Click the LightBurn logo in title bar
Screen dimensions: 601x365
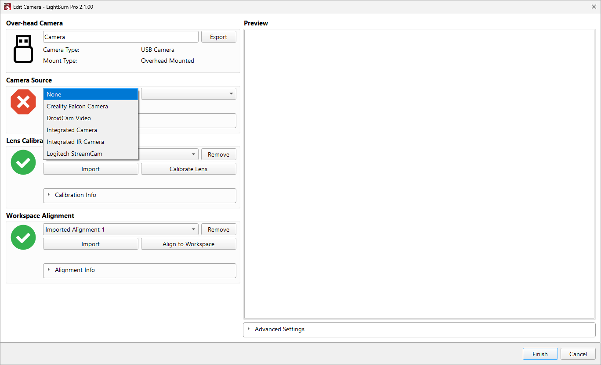(7, 7)
